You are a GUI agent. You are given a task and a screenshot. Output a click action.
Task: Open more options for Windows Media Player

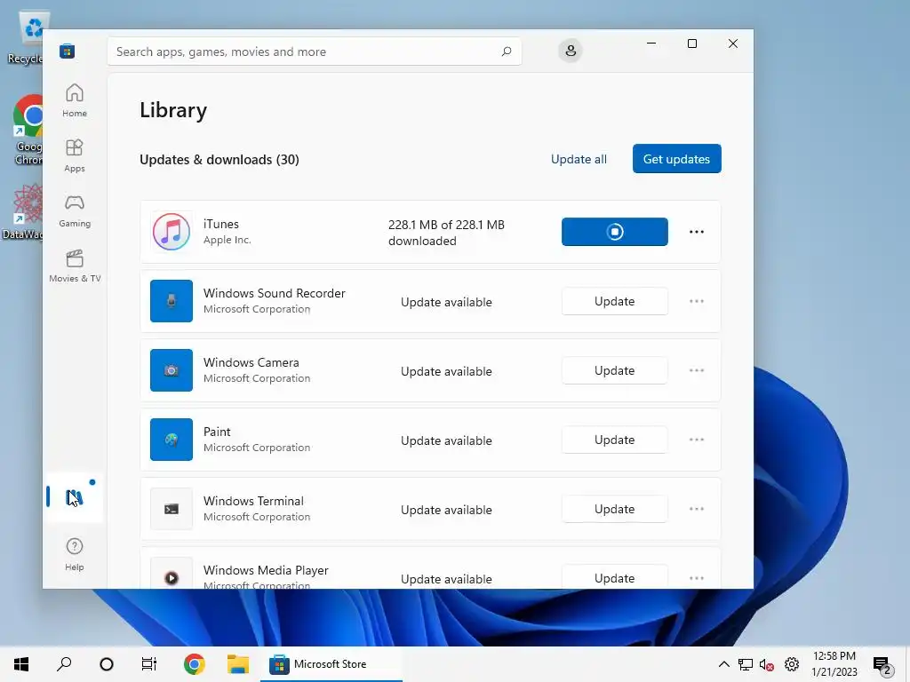[x=697, y=578]
